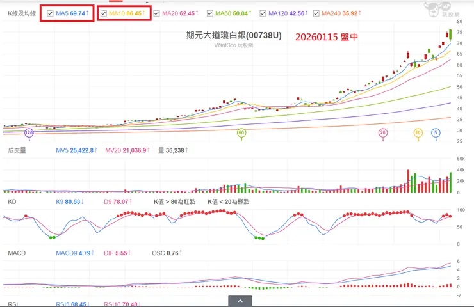
Task: Click the KD section label
Action: tap(12, 201)
